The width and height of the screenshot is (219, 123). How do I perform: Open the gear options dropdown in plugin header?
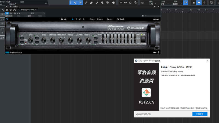click(x=144, y=16)
